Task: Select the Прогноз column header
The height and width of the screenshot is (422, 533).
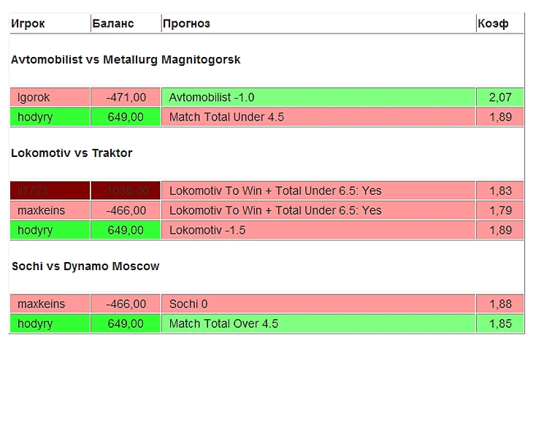Action: click(187, 23)
